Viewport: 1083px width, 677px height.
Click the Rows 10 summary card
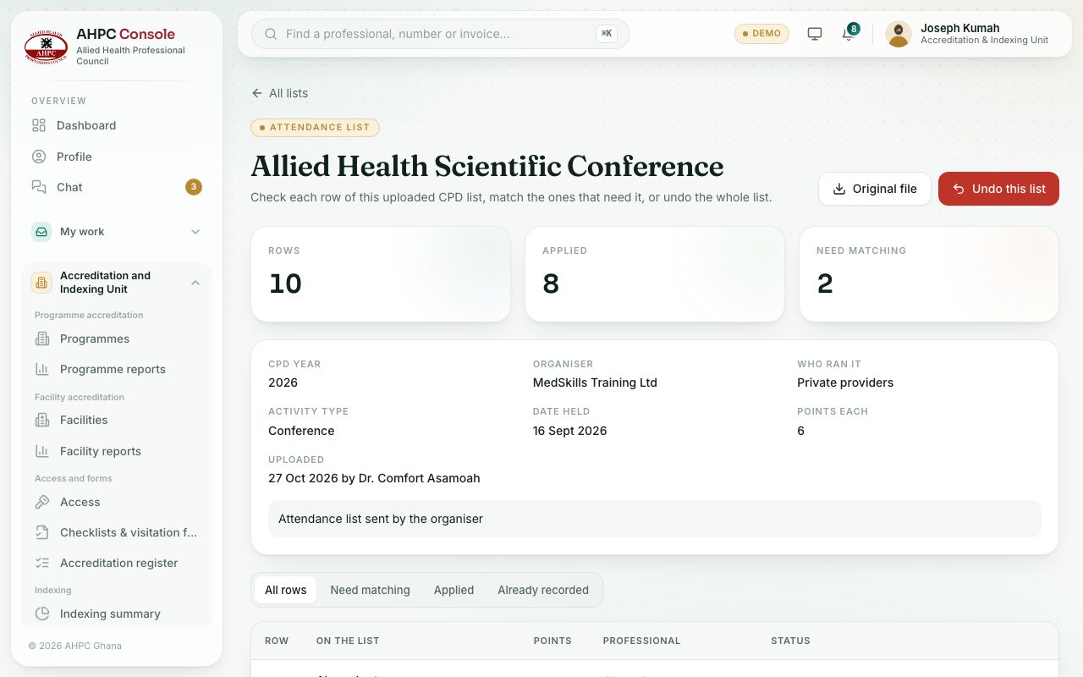point(381,274)
